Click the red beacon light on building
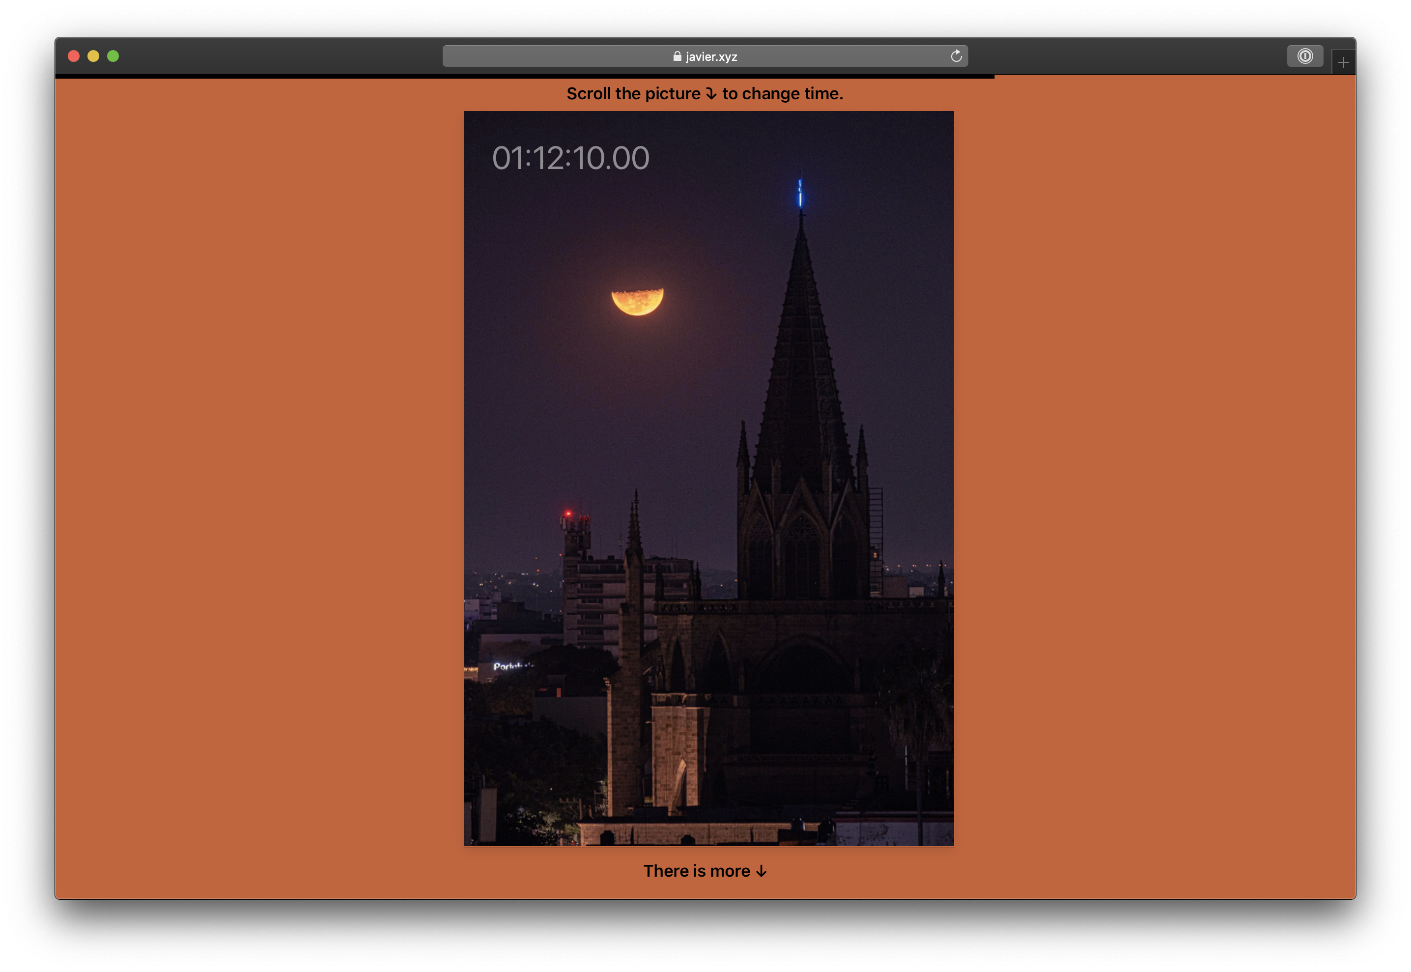 [x=568, y=514]
